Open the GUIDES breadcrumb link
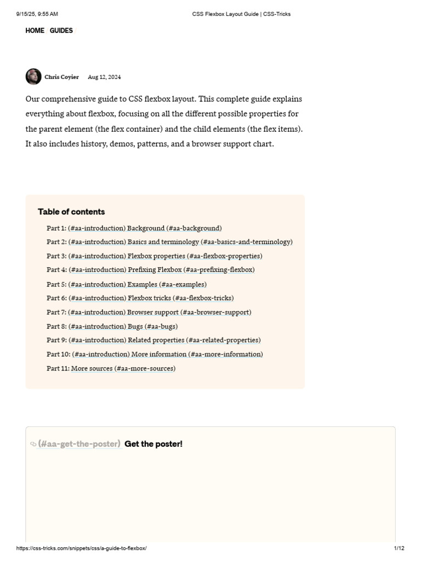The height and width of the screenshot is (562, 421). point(61,31)
